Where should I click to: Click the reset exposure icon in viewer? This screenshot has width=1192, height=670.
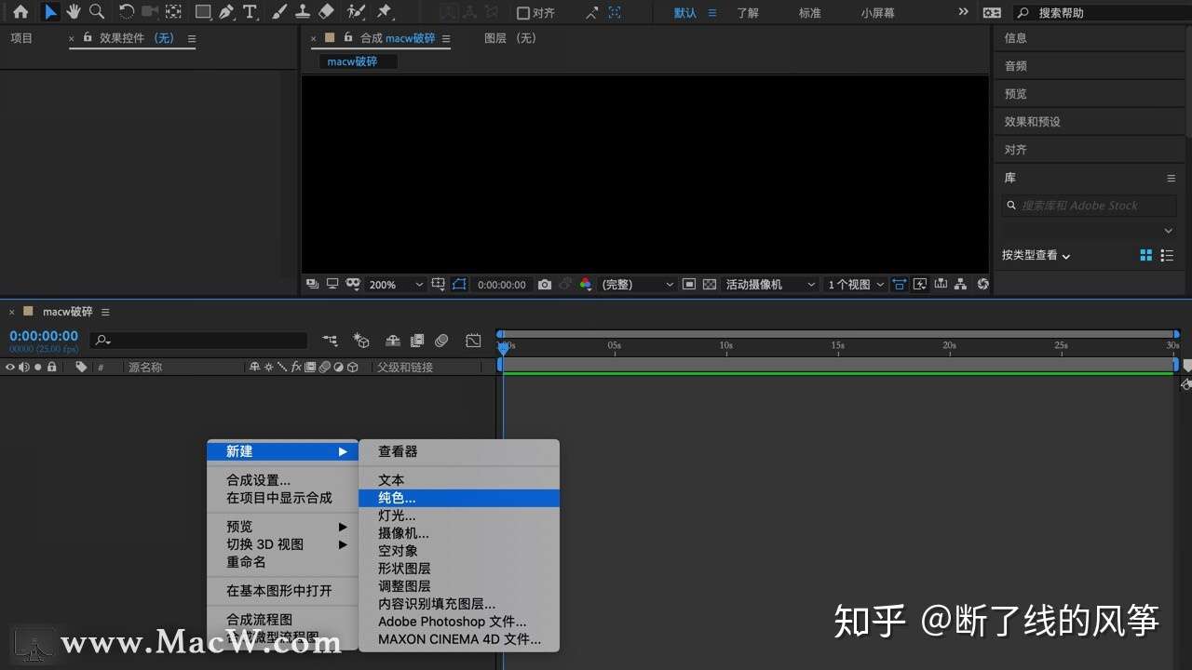(x=982, y=285)
